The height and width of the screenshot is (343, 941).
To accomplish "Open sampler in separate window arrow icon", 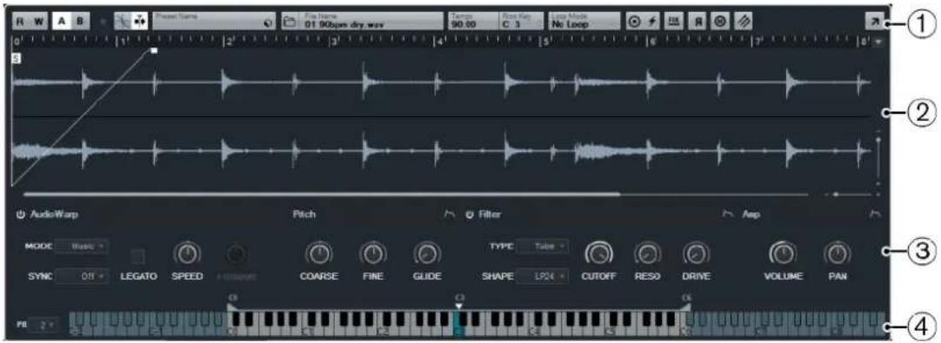I will click(874, 22).
